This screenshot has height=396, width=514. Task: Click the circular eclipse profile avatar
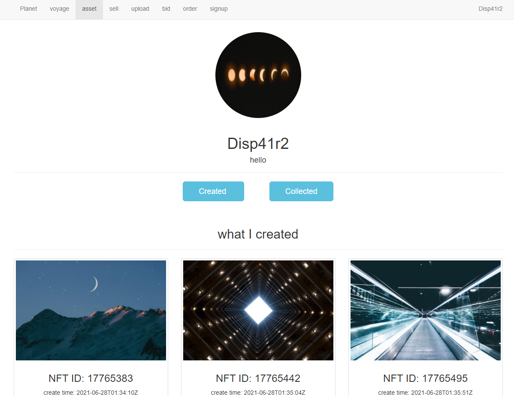click(258, 75)
